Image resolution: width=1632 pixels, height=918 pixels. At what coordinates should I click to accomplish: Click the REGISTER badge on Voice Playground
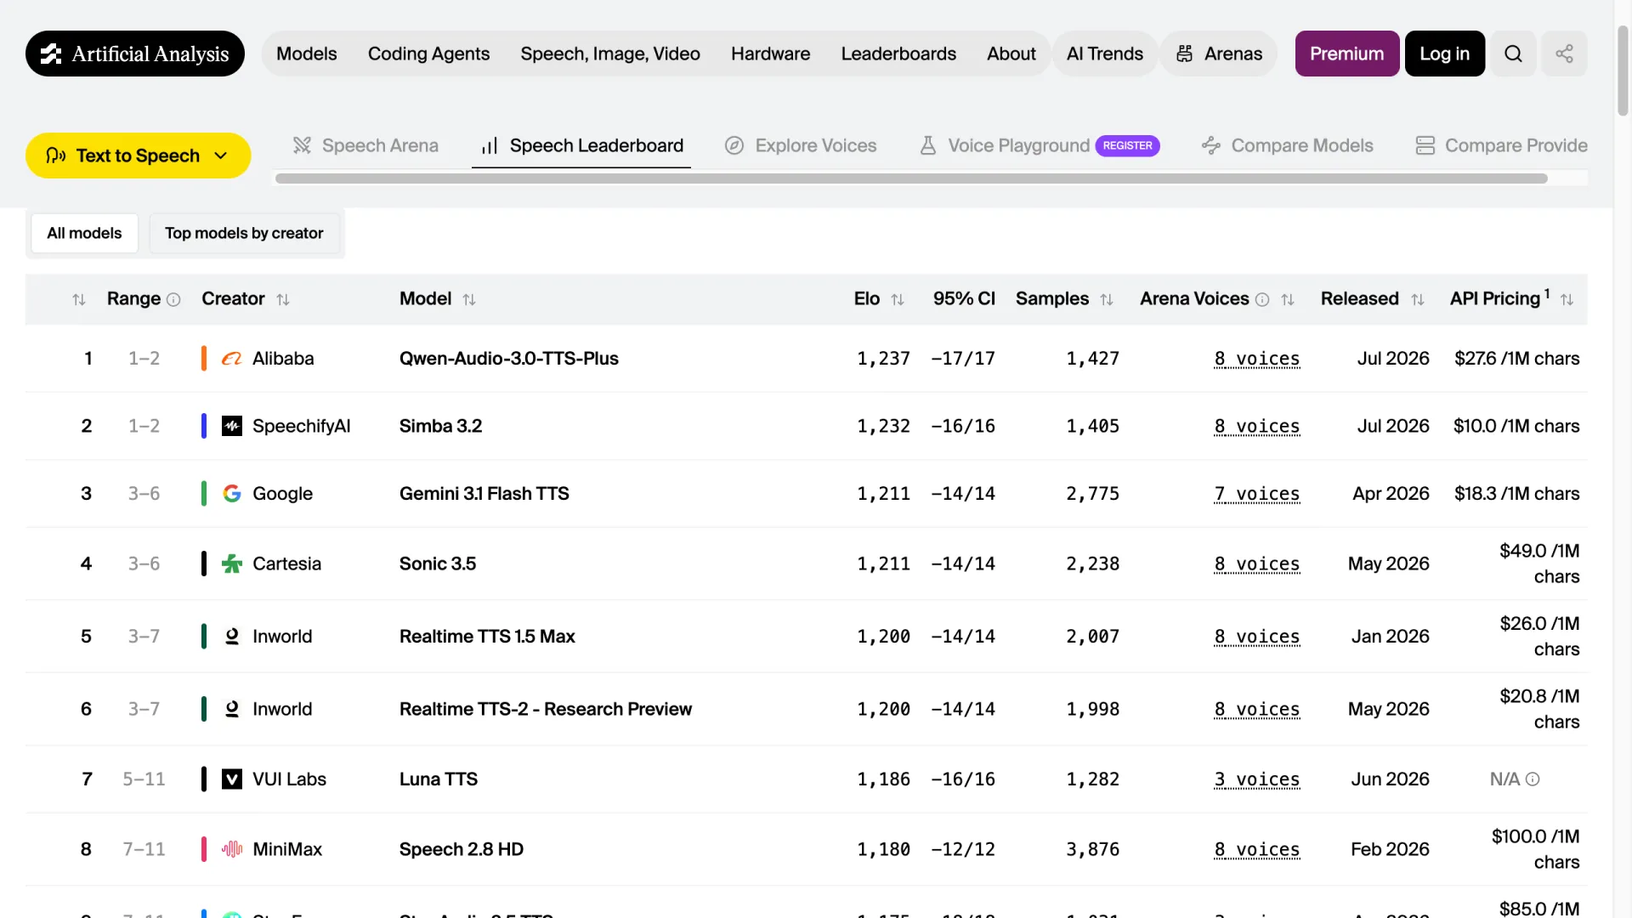click(1127, 145)
